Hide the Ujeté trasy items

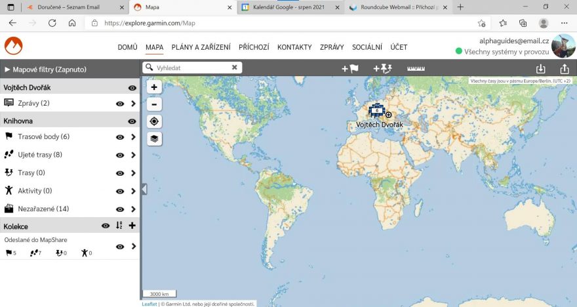(x=120, y=155)
